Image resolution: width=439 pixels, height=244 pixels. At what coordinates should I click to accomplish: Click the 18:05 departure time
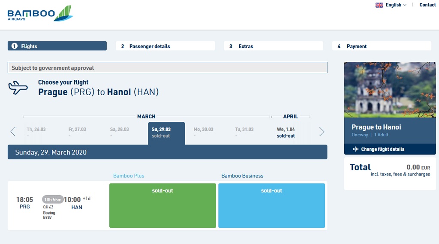[24, 199]
